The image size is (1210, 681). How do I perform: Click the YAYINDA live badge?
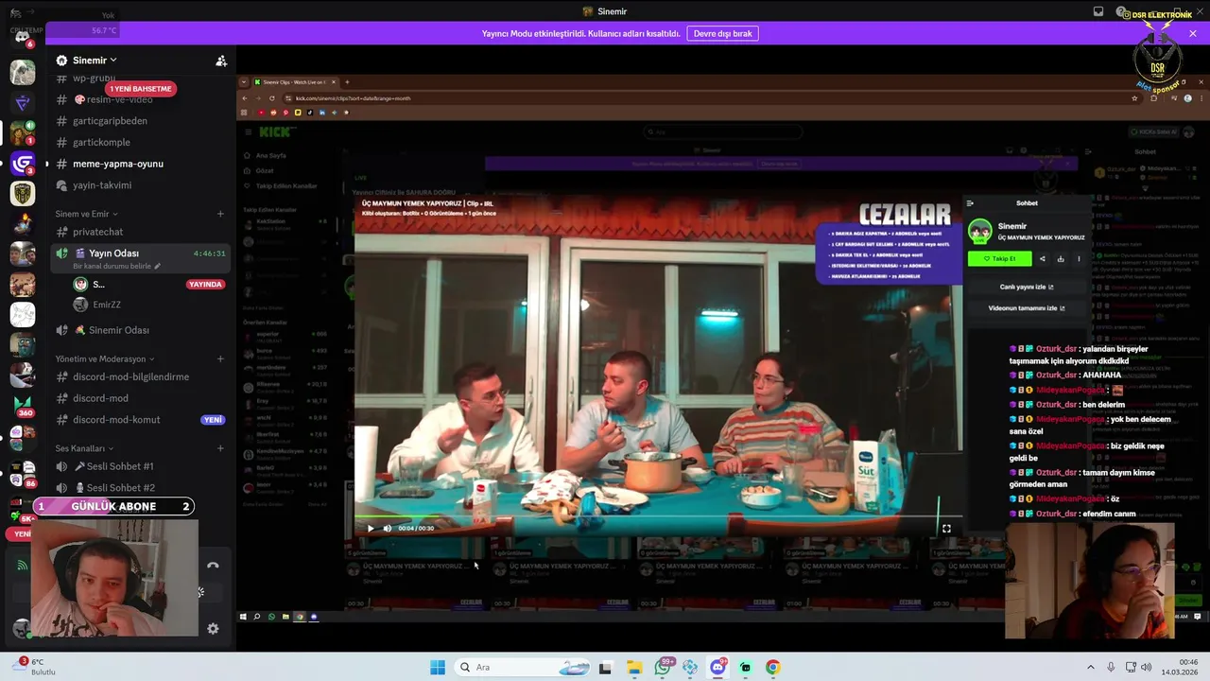point(205,284)
